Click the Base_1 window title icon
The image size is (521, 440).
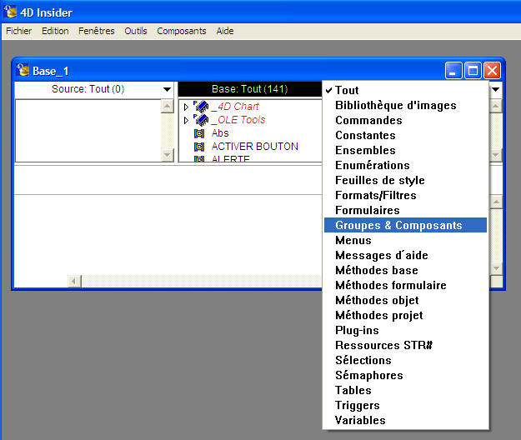[23, 71]
